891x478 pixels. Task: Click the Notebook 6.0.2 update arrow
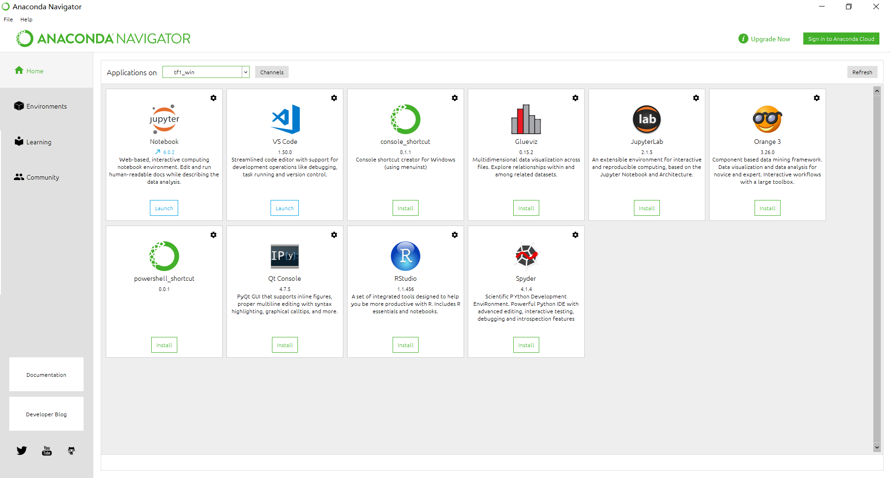(x=158, y=152)
